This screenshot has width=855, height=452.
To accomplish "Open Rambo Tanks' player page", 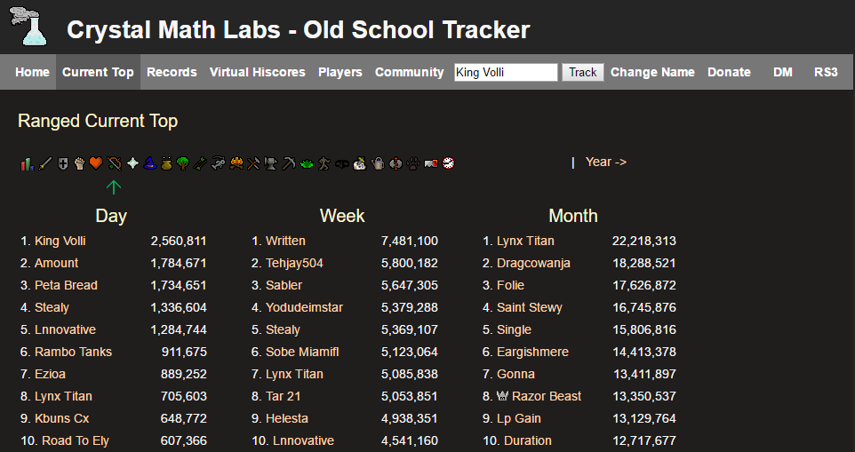I will [73, 352].
